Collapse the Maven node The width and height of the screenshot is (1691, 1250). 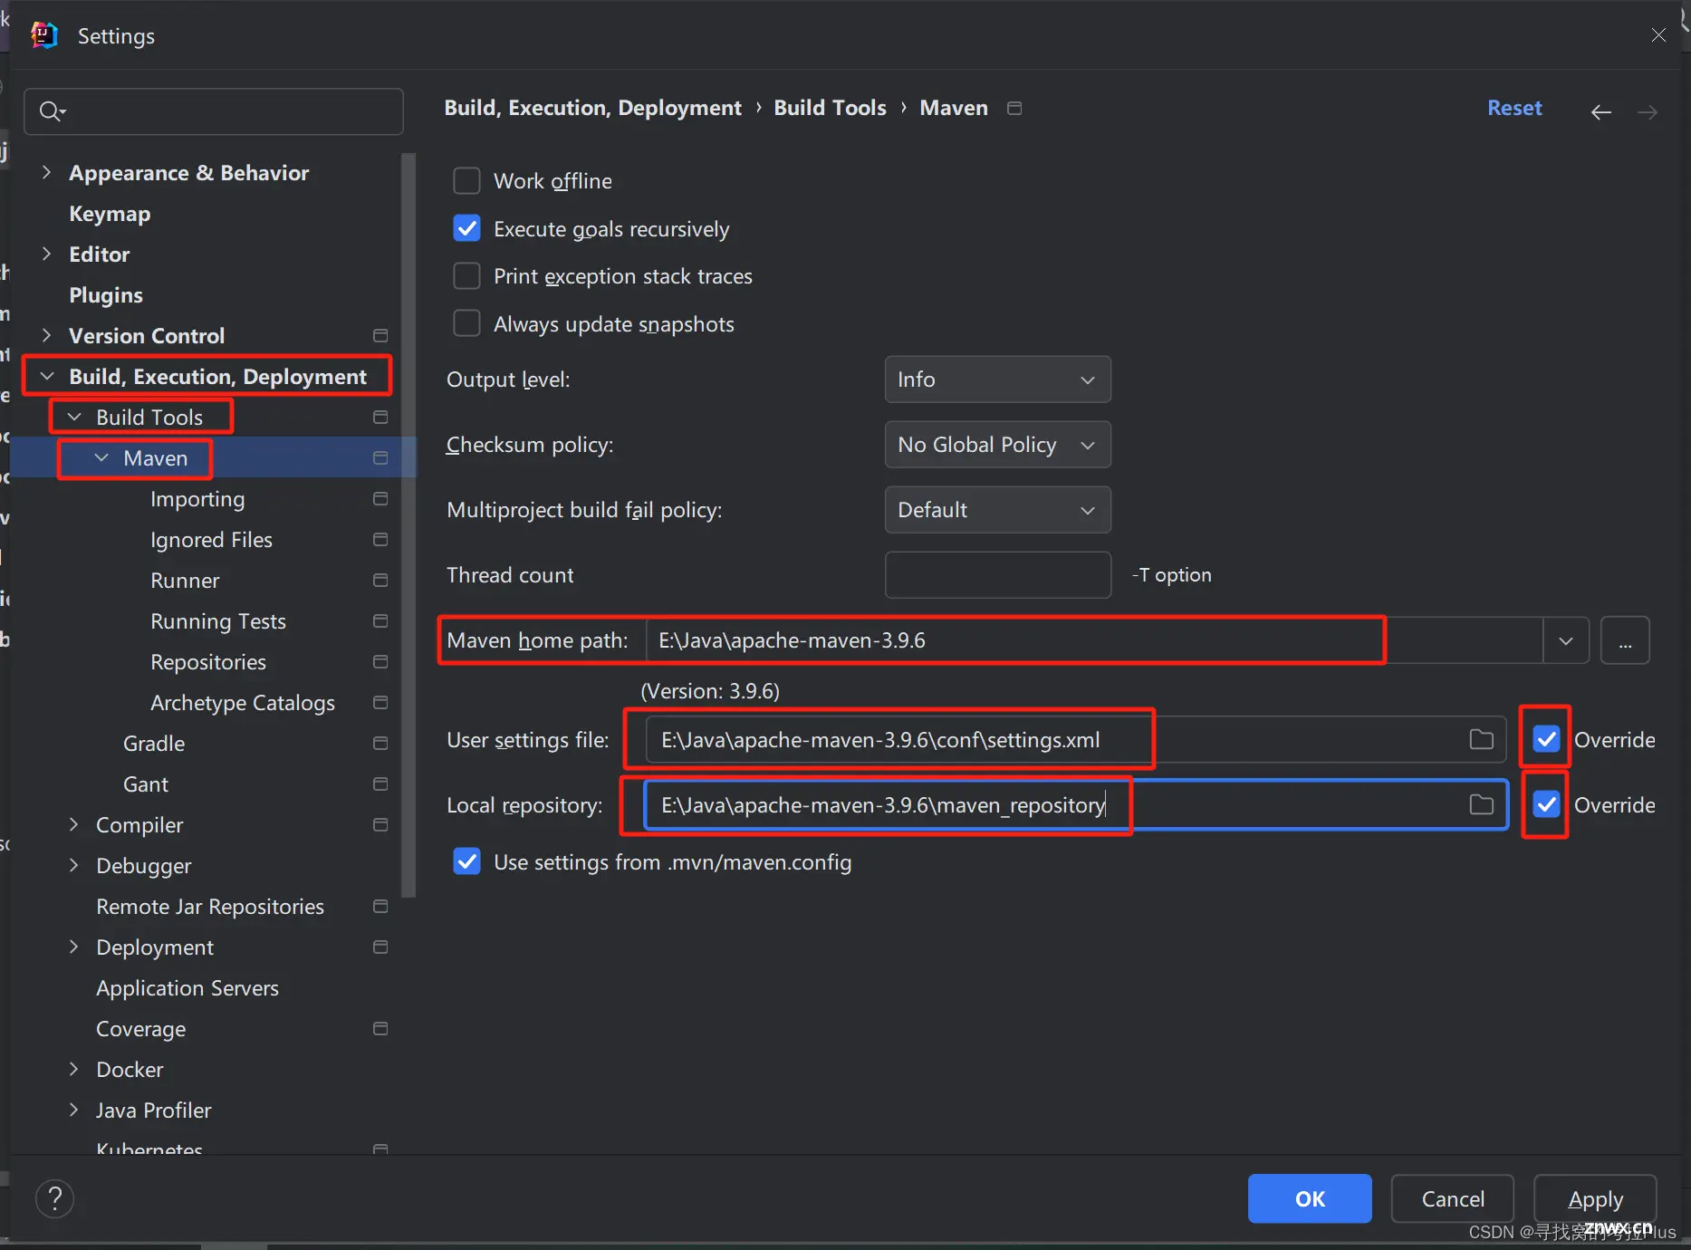[101, 458]
